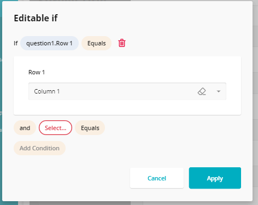Change second condition's Equals operator
This screenshot has width=258, height=205.
[x=90, y=128]
